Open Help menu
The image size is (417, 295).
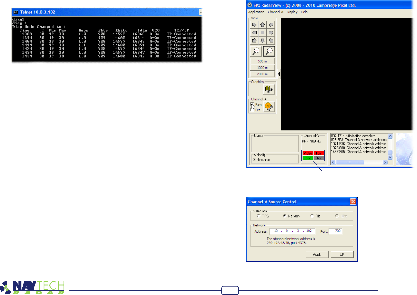[x=304, y=12]
